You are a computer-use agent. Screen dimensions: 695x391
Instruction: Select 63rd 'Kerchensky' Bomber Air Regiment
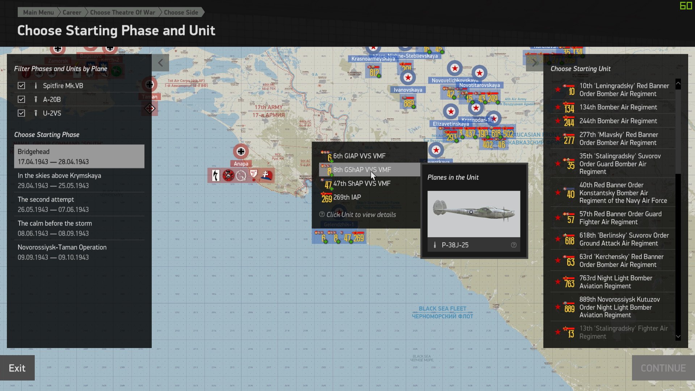click(612, 261)
